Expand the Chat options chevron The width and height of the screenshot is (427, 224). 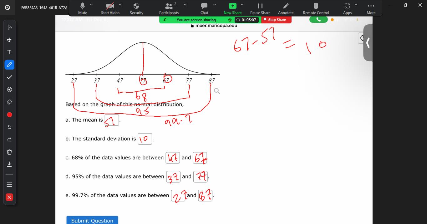(215, 5)
